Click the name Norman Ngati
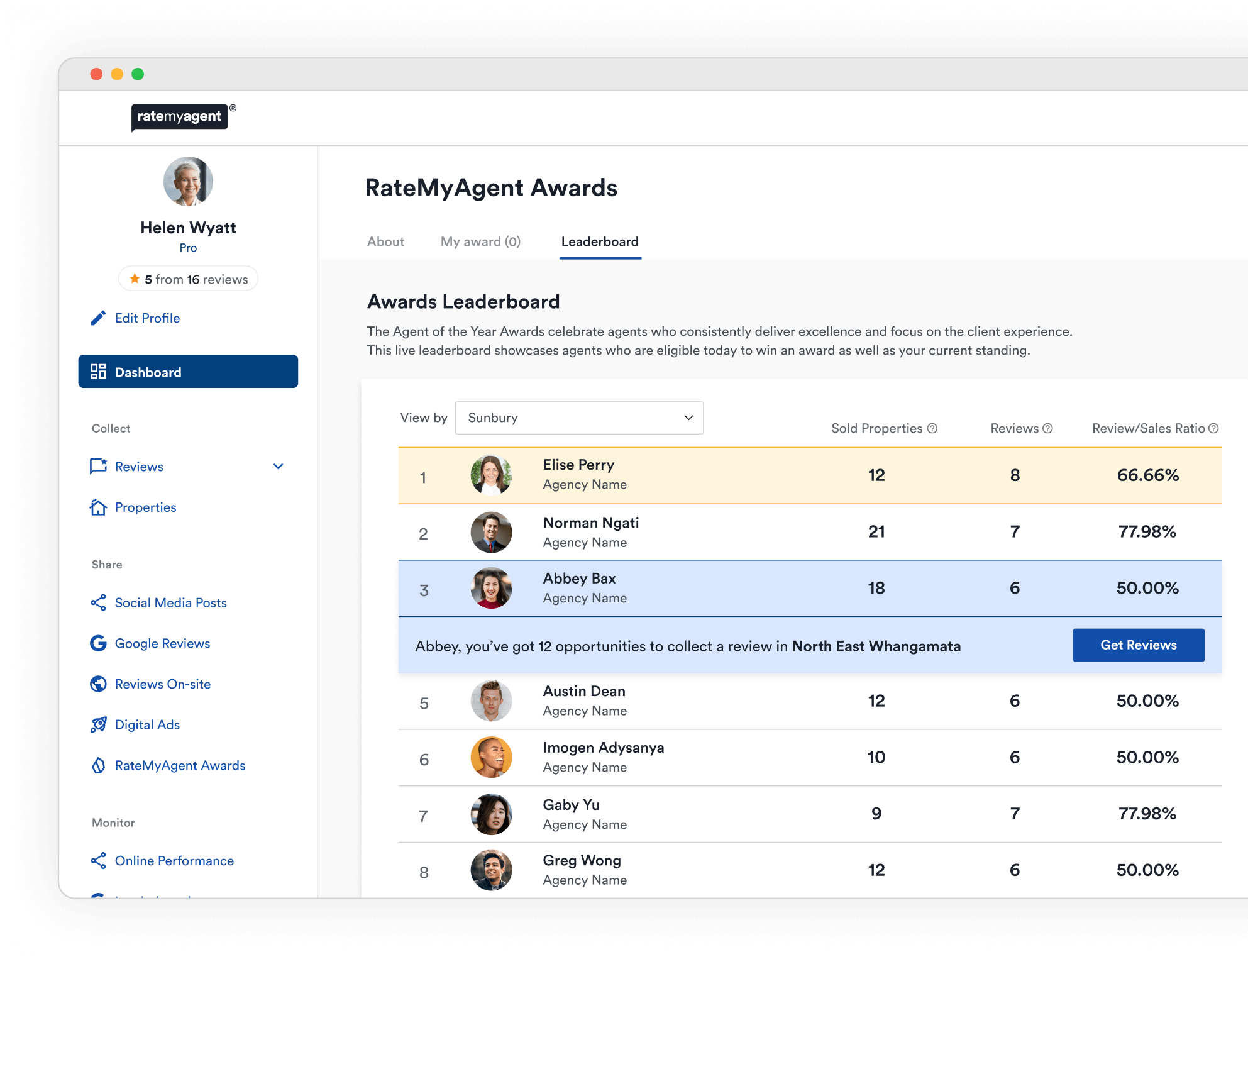This screenshot has width=1248, height=1069. pyautogui.click(x=591, y=523)
